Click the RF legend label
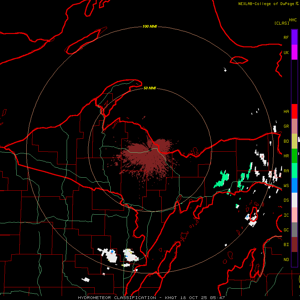This screenshot has height=300, width=300. (286, 37)
